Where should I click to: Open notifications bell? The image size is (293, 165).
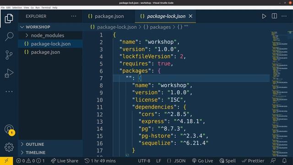284,161
